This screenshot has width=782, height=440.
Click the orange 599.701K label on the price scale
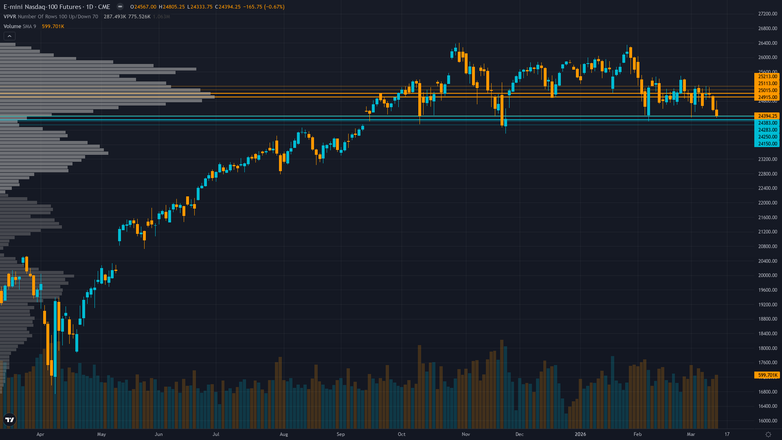coord(767,375)
